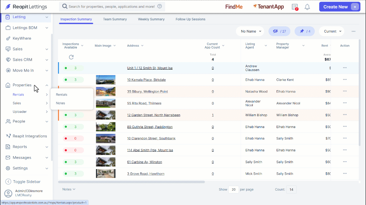366x205 pixels.
Task: Open action menu for 10 Kamala Place row
Action: click(345, 80)
